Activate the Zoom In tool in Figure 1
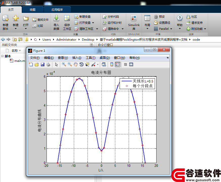Viewport: 221px width, 182px height. [x=64, y=64]
